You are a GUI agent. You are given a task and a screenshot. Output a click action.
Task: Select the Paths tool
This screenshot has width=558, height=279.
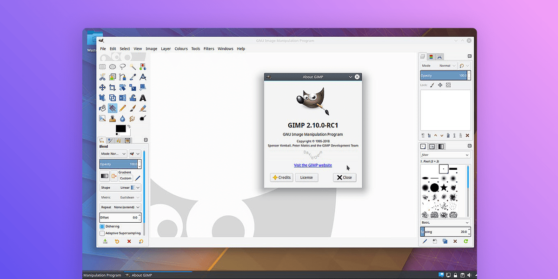pyautogui.click(x=123, y=77)
